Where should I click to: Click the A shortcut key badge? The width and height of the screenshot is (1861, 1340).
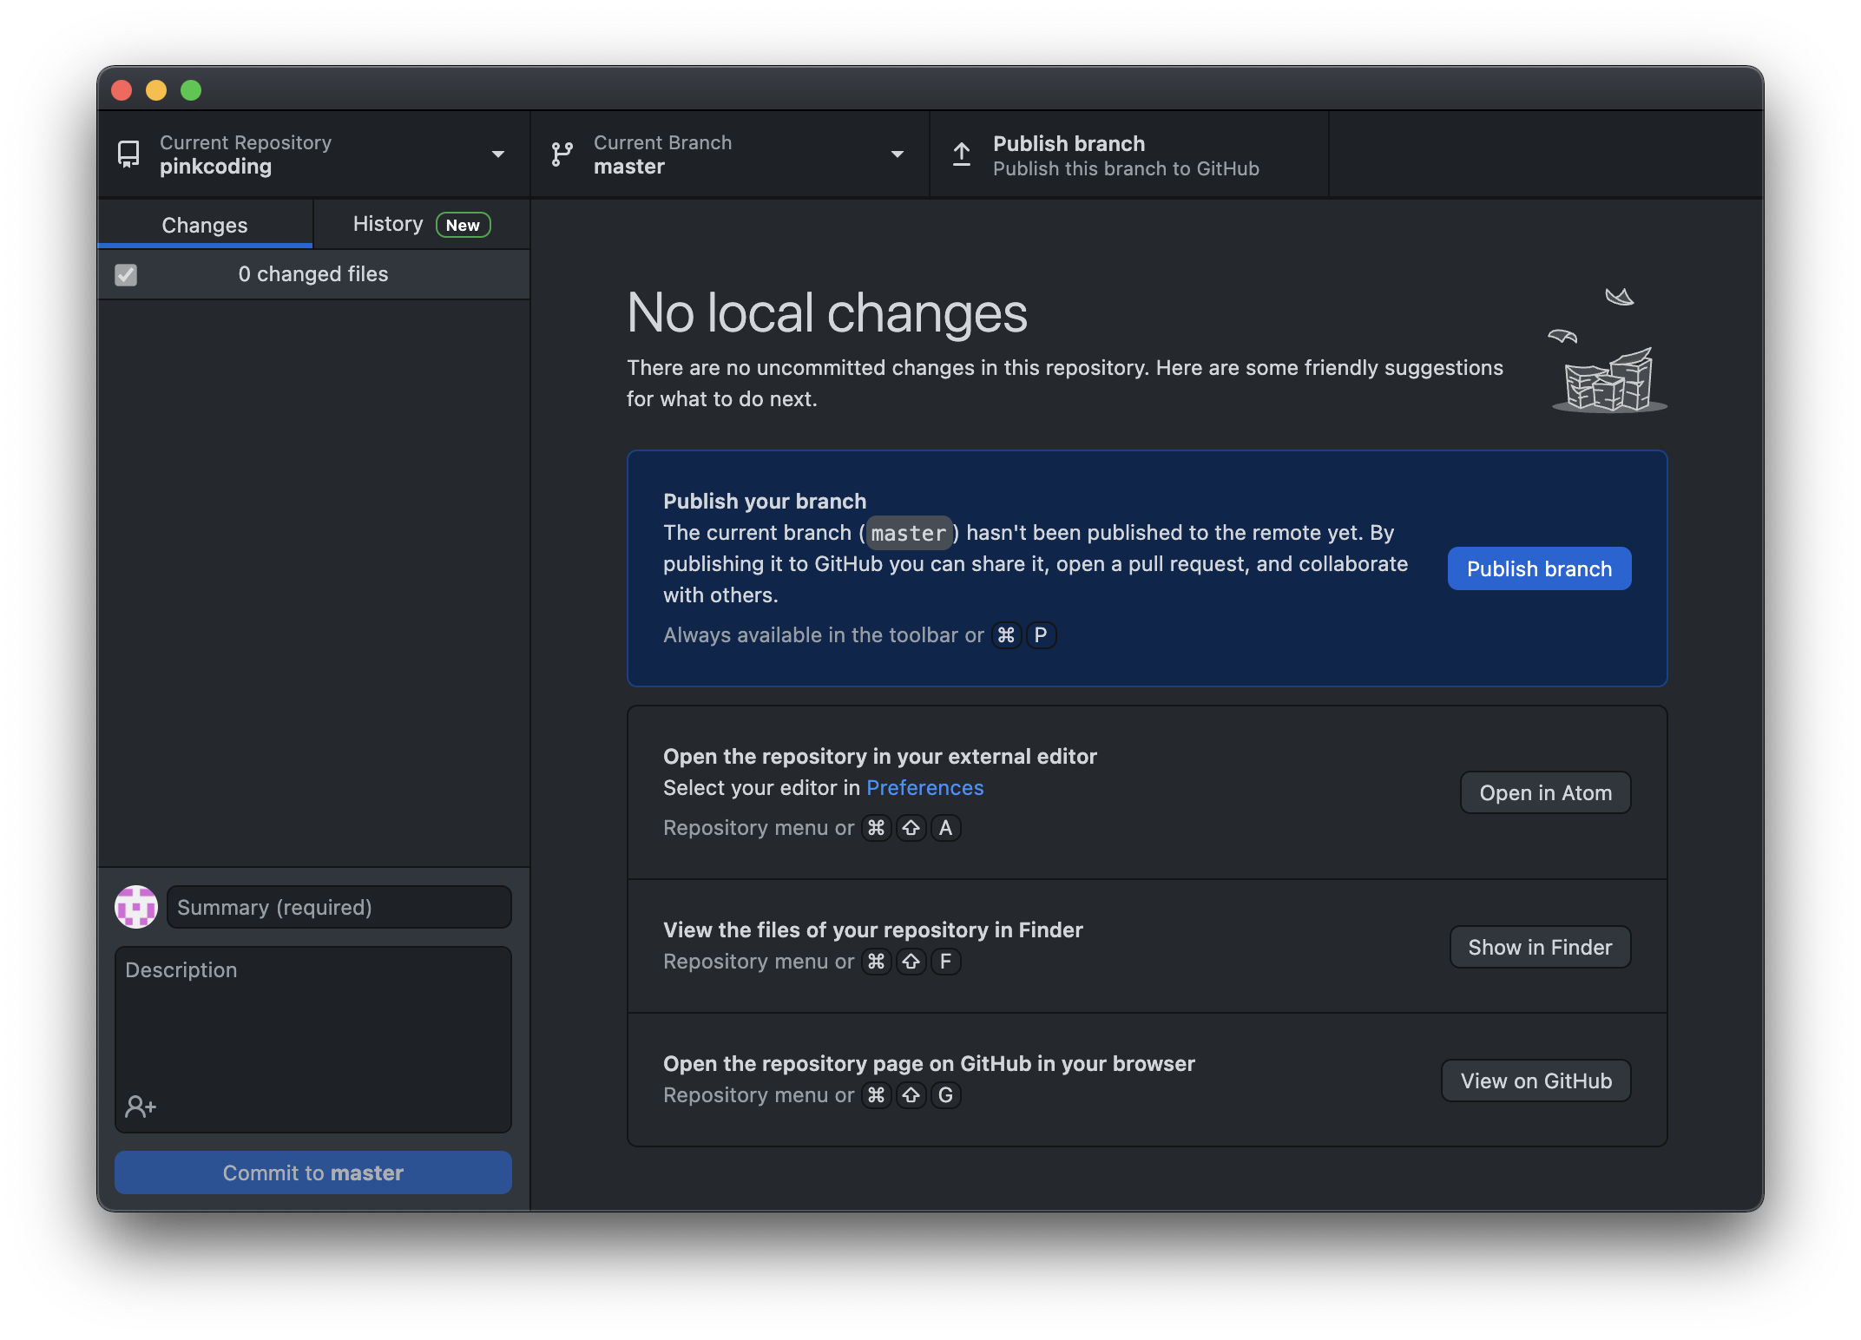click(945, 827)
